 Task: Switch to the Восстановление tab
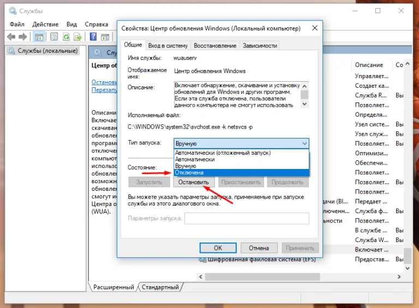[x=215, y=46]
